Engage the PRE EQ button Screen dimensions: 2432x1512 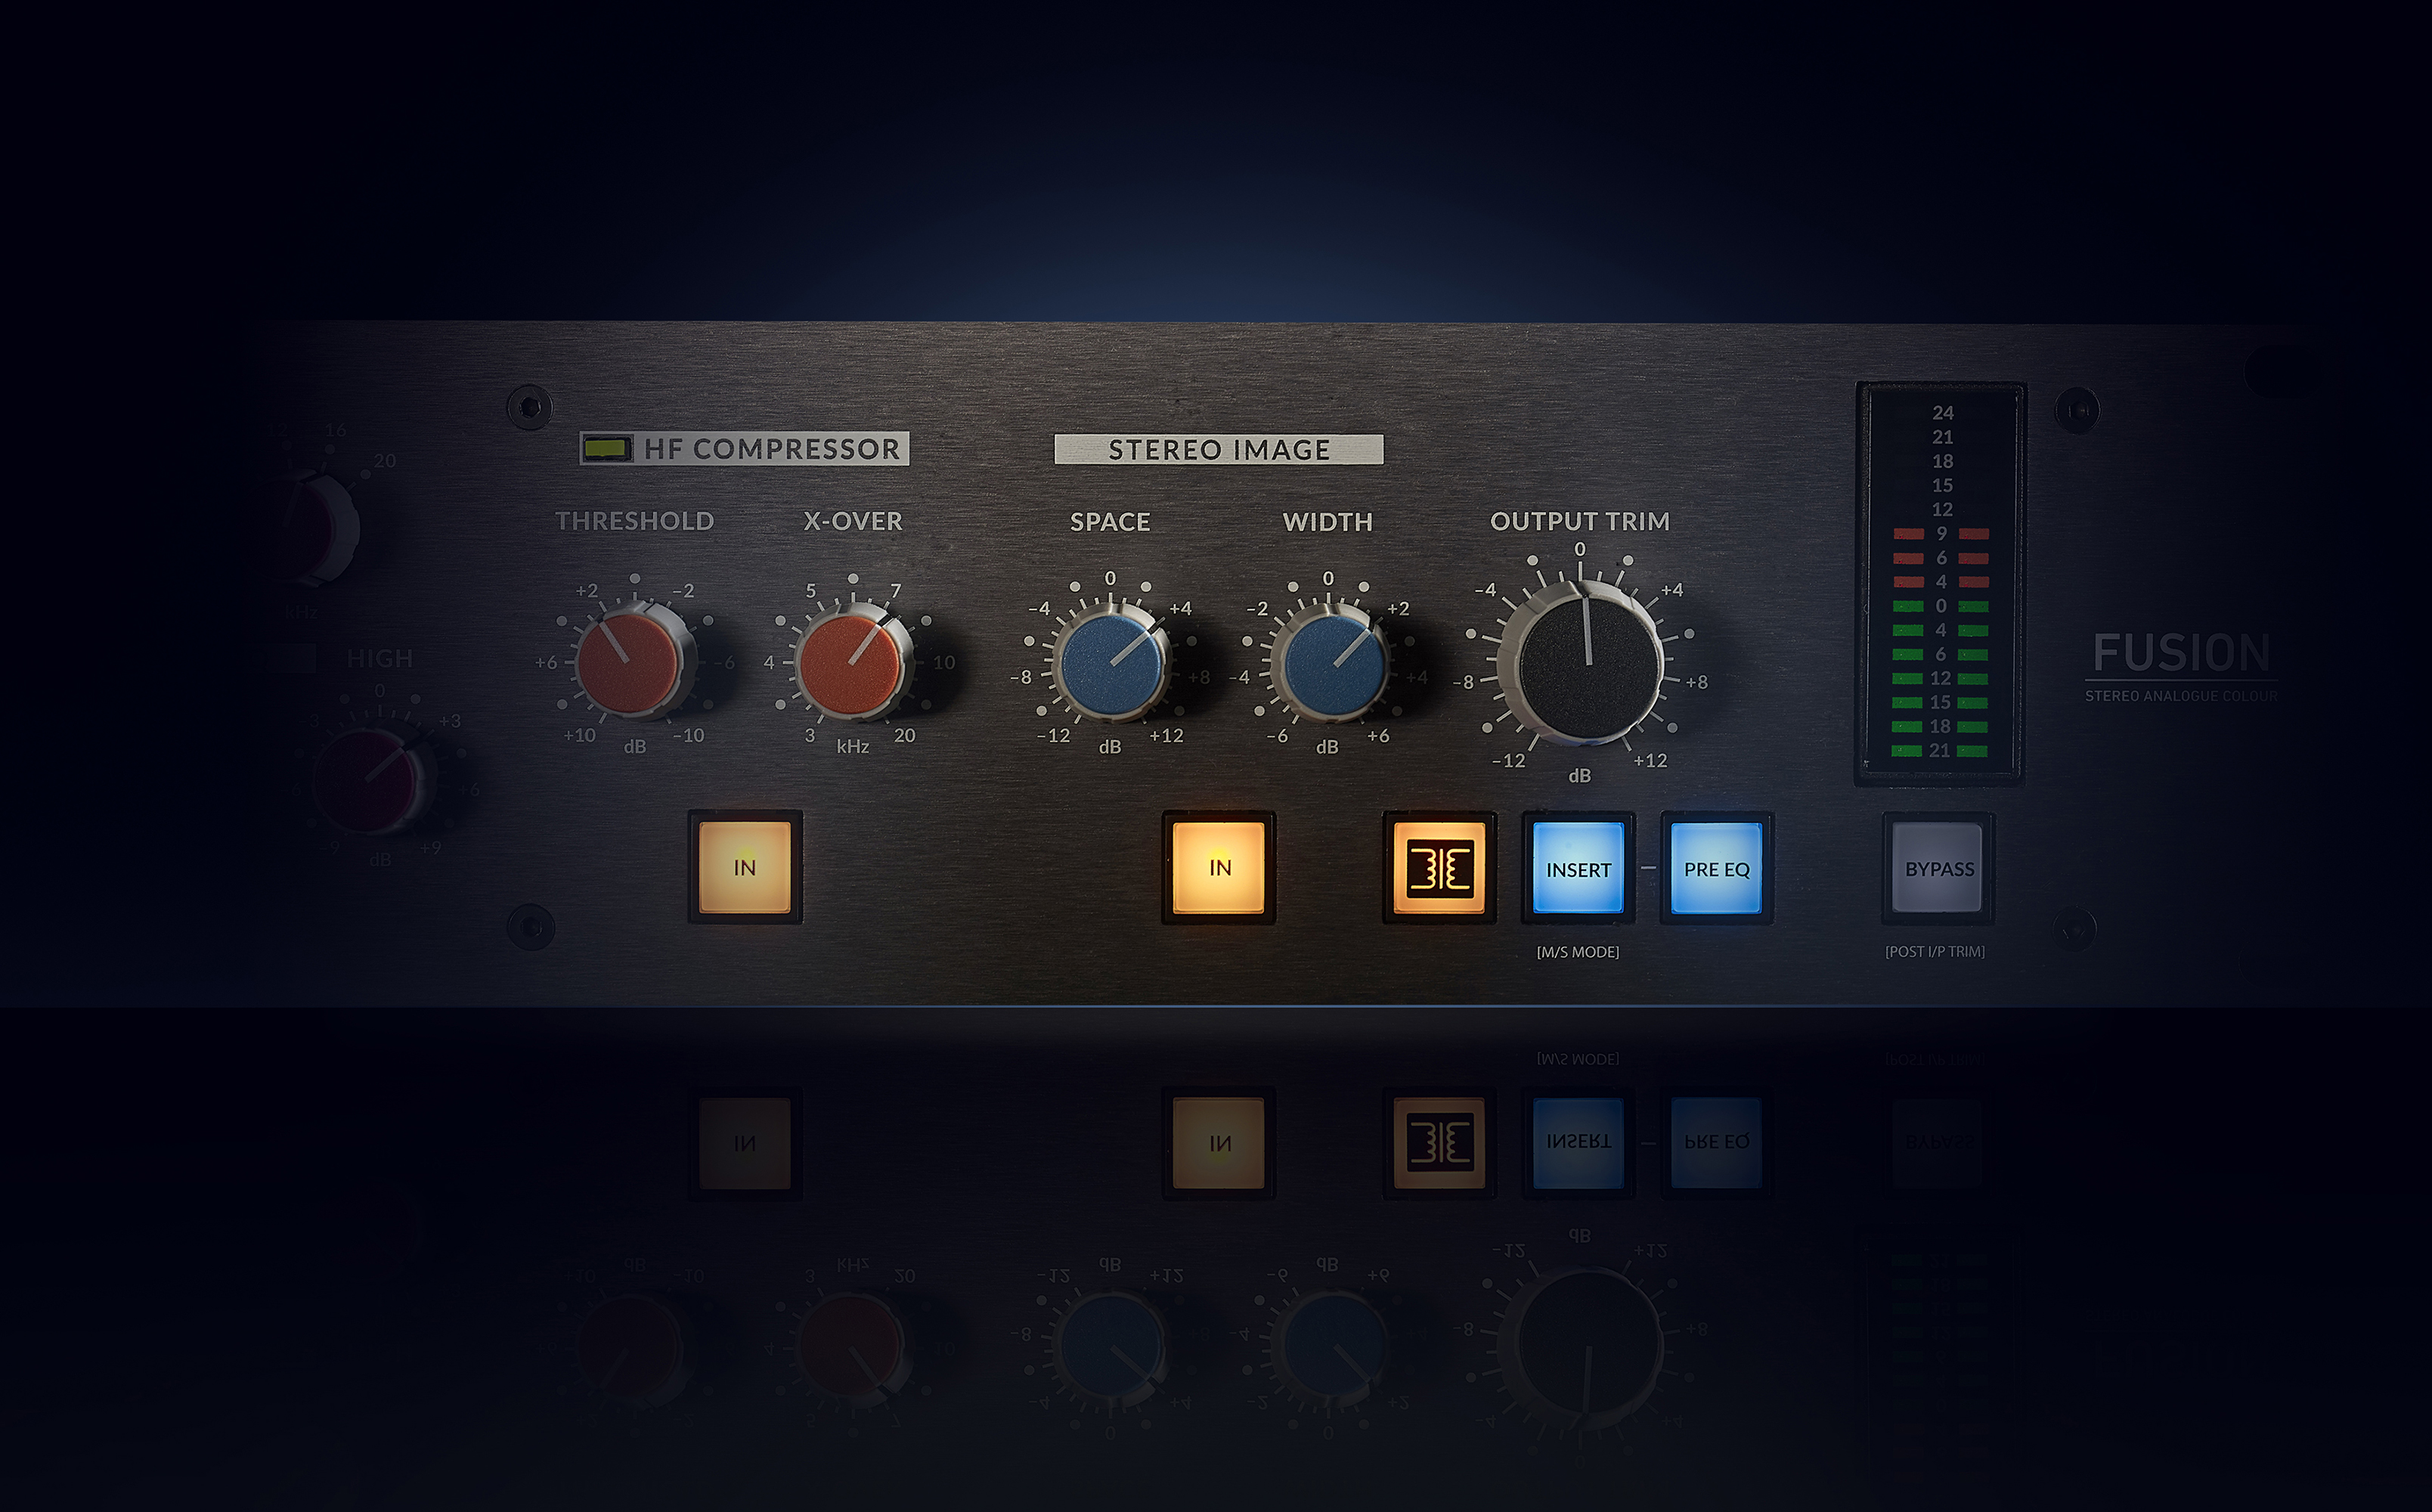1716,868
